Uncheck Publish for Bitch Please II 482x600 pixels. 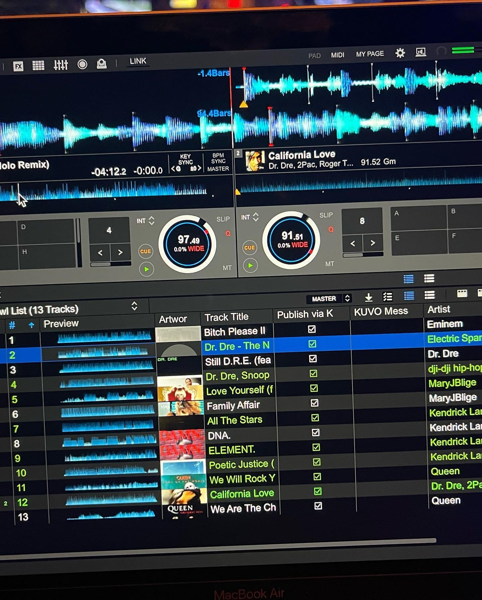coord(312,329)
